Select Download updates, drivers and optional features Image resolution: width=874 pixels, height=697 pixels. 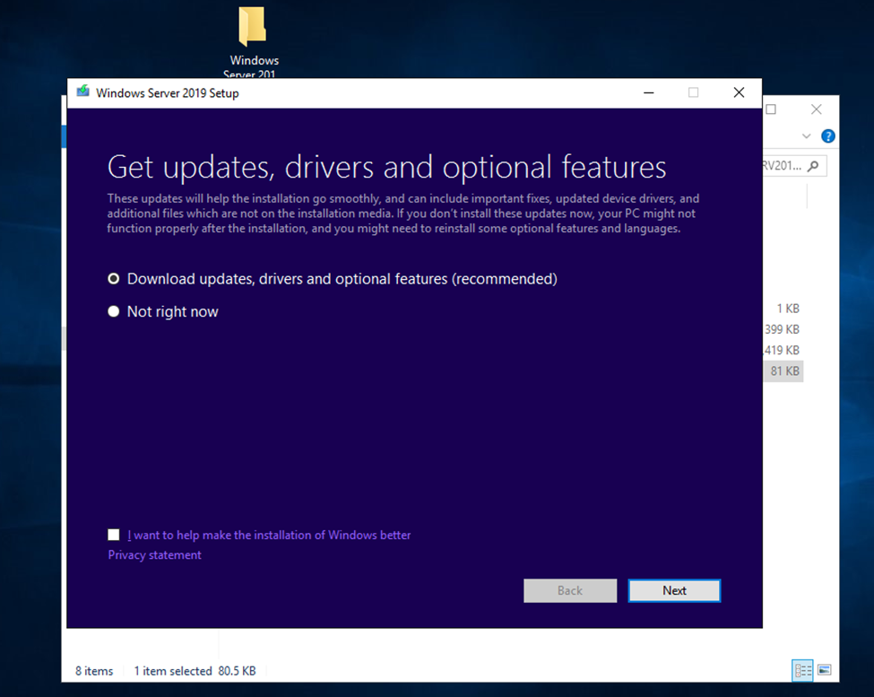(114, 279)
